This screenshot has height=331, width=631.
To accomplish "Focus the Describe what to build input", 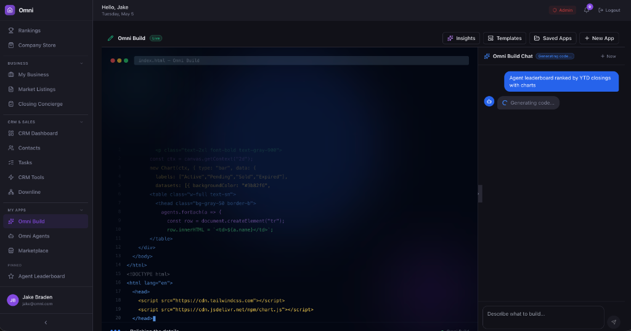I will coord(543,317).
